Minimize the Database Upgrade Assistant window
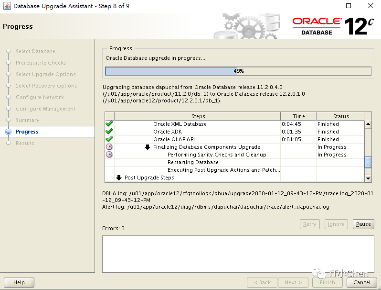 [x=327, y=6]
